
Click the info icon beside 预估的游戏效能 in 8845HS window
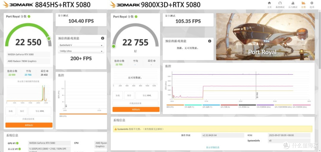(x=103, y=38)
